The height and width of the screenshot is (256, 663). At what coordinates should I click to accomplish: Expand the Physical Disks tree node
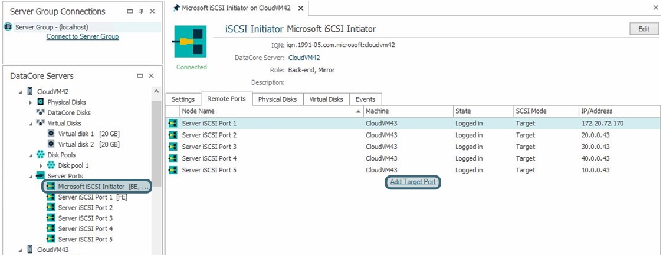[31, 102]
